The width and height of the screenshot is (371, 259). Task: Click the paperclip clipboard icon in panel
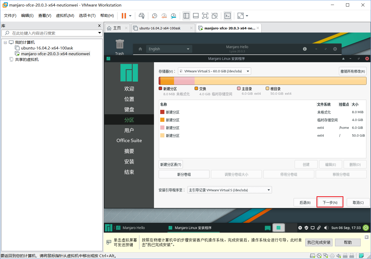319,228
